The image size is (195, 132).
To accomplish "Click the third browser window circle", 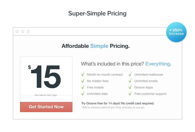I will [x=28, y=31].
